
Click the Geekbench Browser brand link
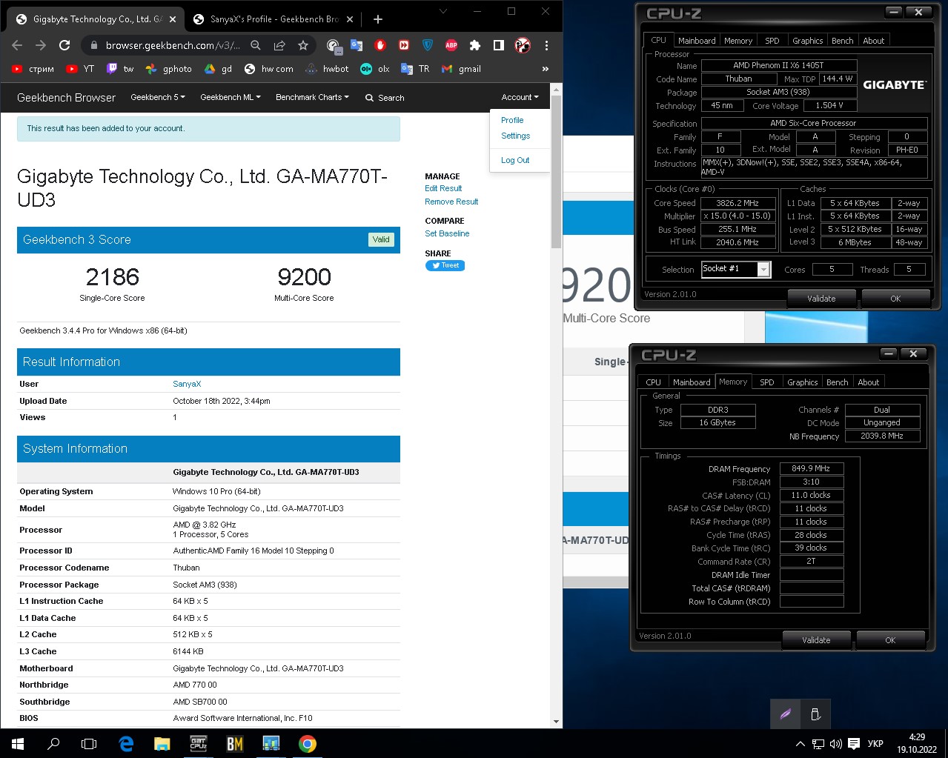pos(66,97)
